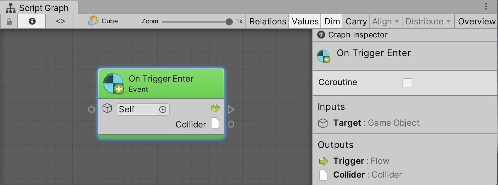Click the Carry button

tap(356, 22)
